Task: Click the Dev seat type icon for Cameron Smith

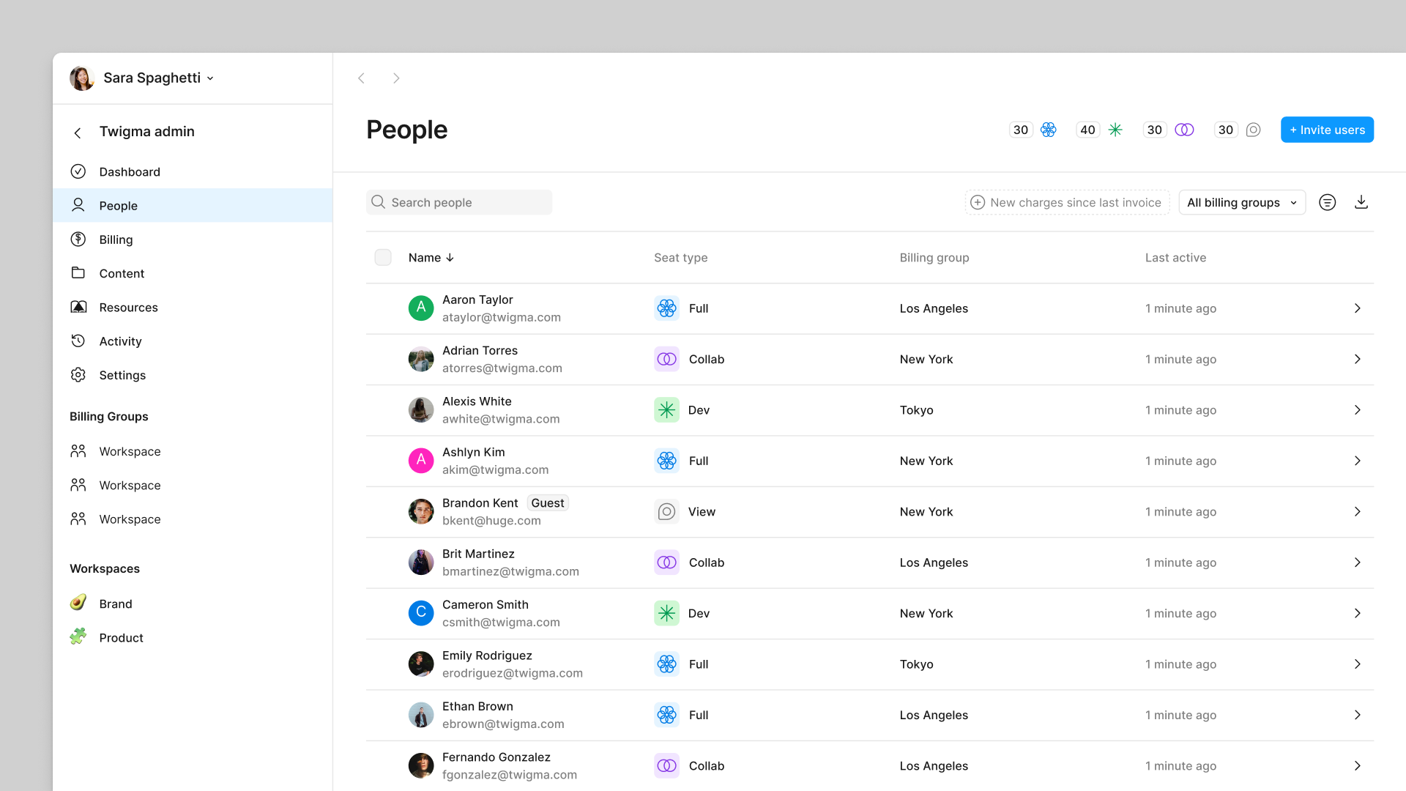Action: (x=666, y=613)
